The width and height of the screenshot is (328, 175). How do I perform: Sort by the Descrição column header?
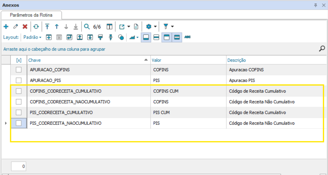coord(277,60)
